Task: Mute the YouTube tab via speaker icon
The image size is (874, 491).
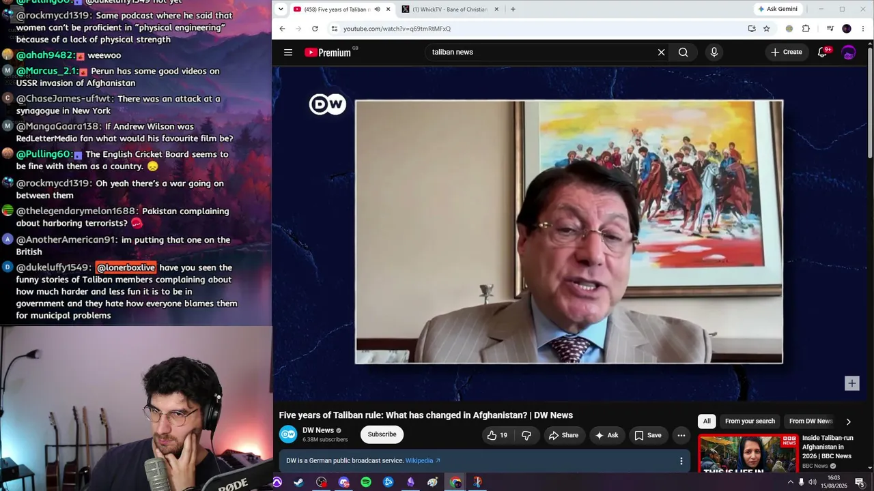Action: tap(377, 10)
